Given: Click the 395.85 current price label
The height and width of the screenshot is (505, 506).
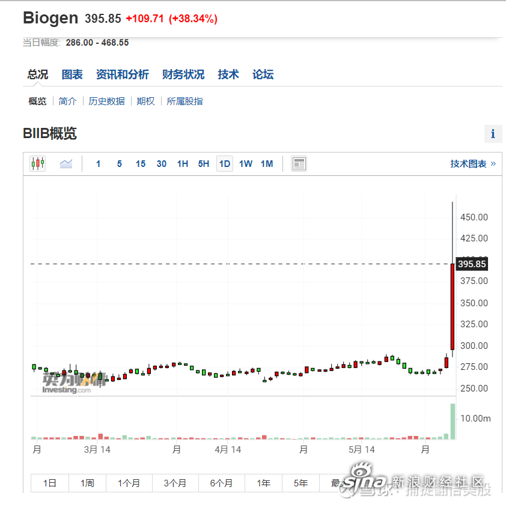Looking at the screenshot, I should 472,264.
